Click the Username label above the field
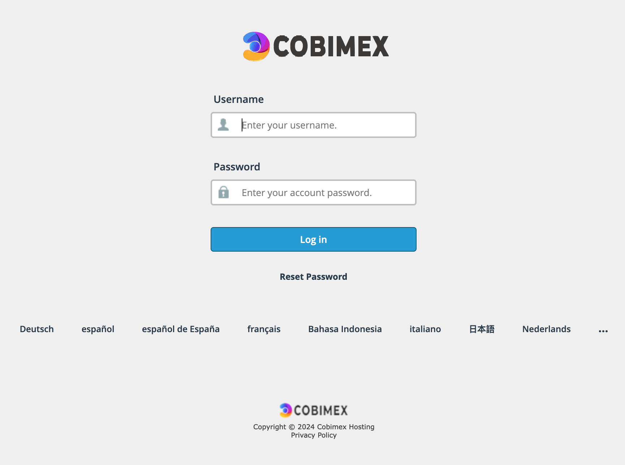Image resolution: width=625 pixels, height=465 pixels. coord(238,99)
